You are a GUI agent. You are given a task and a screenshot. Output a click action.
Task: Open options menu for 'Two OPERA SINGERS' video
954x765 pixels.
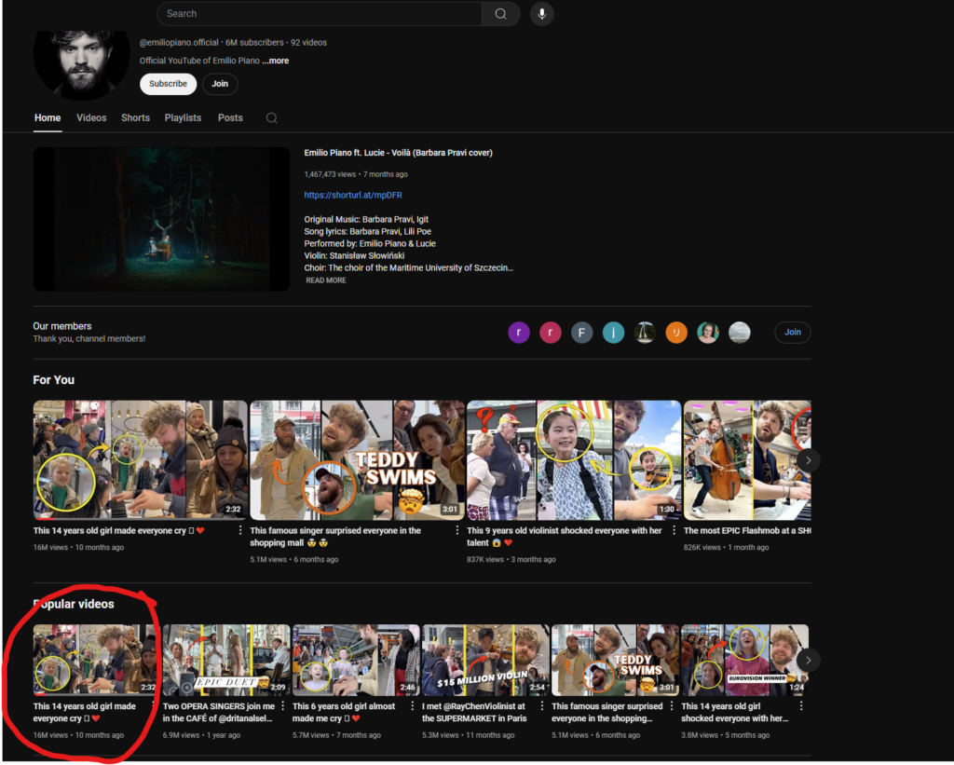click(x=283, y=706)
